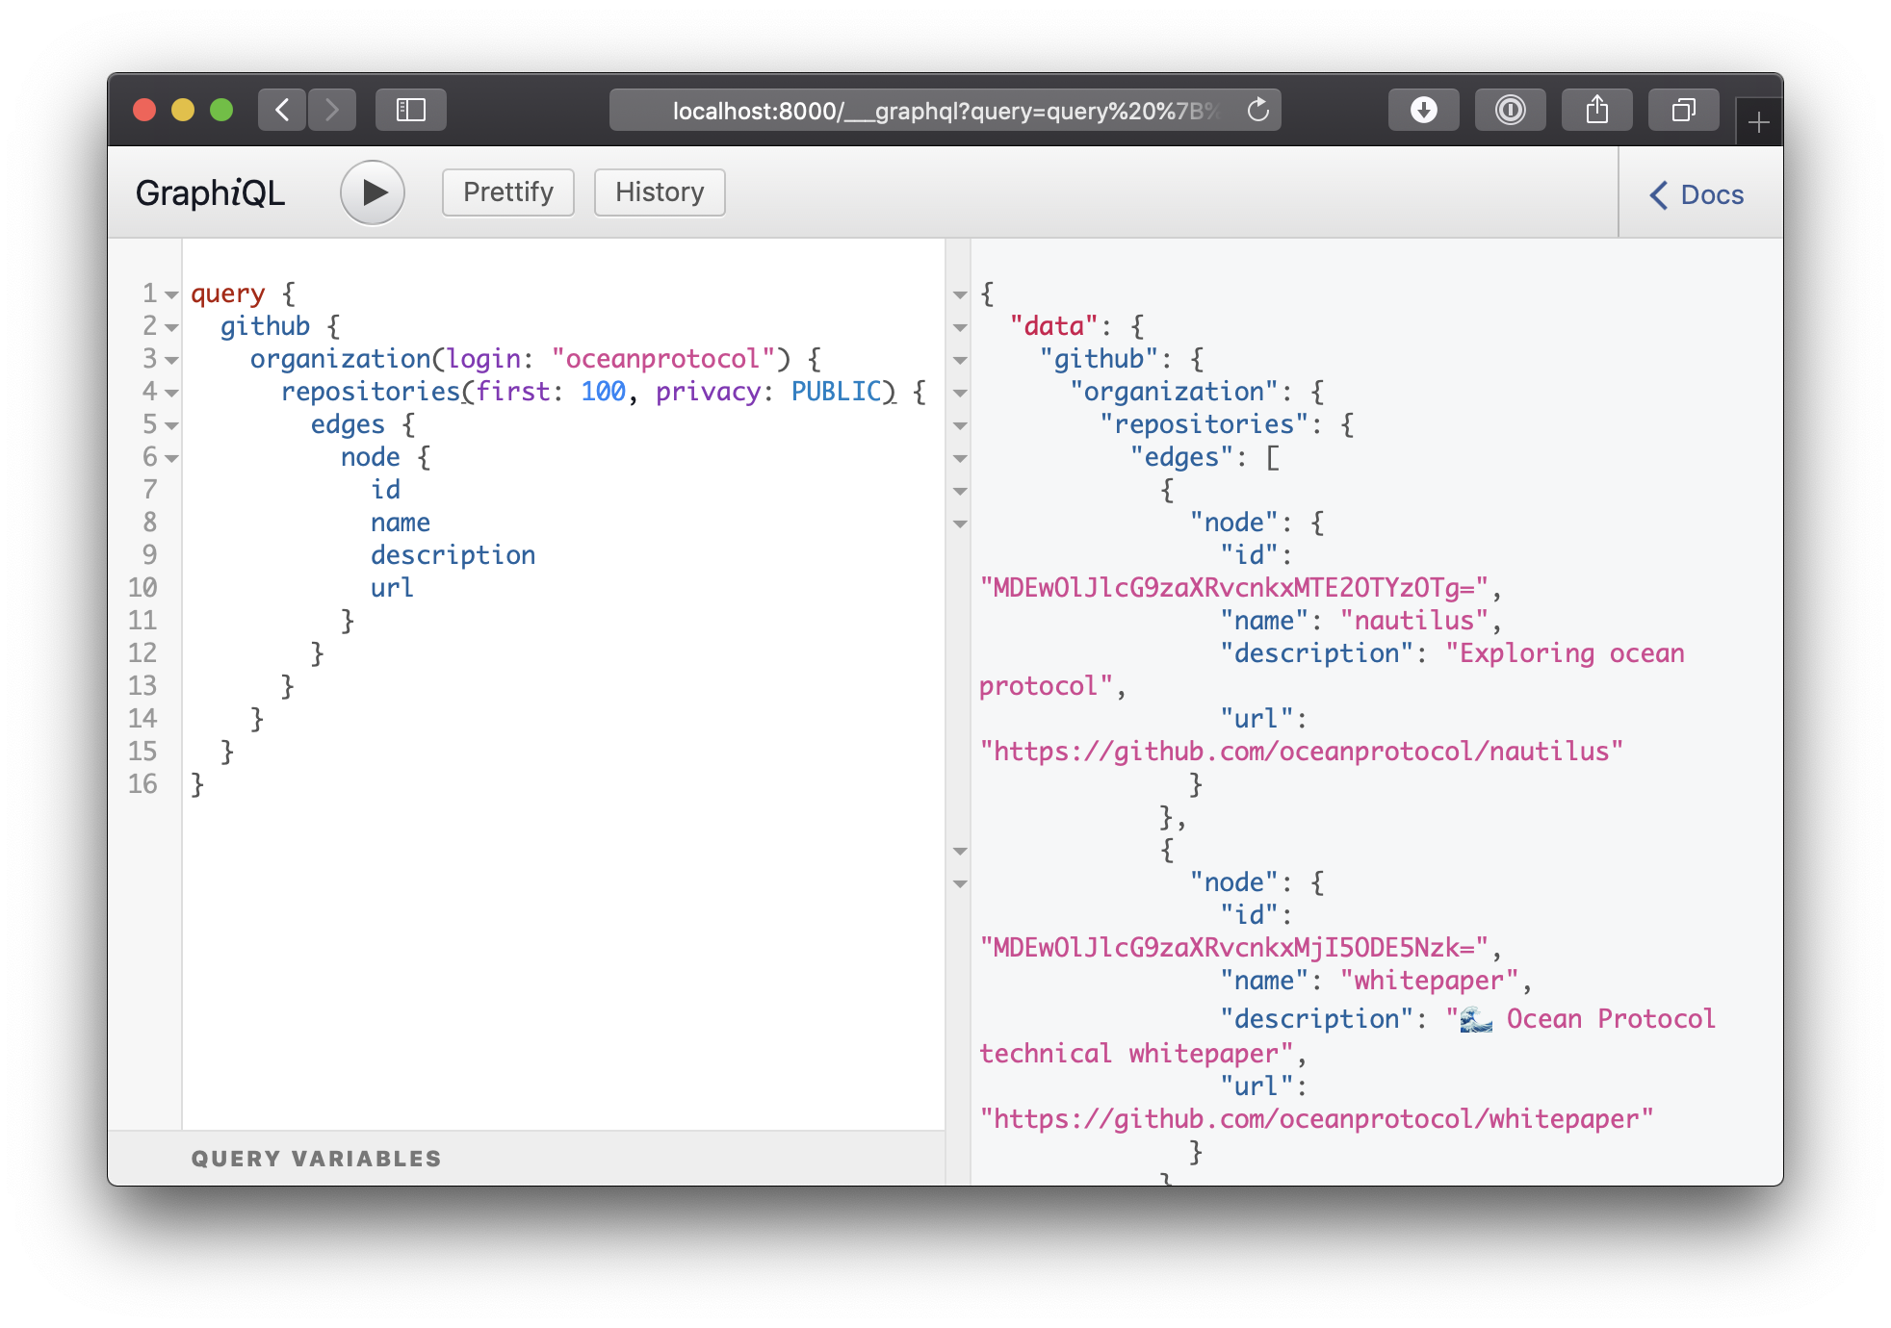The height and width of the screenshot is (1328, 1891).
Task: Collapse node block at line 6
Action: click(x=171, y=458)
